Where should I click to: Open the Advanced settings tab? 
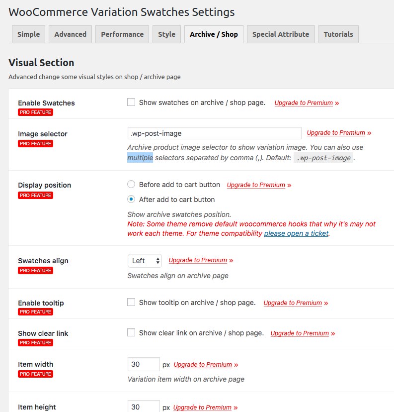click(x=70, y=34)
